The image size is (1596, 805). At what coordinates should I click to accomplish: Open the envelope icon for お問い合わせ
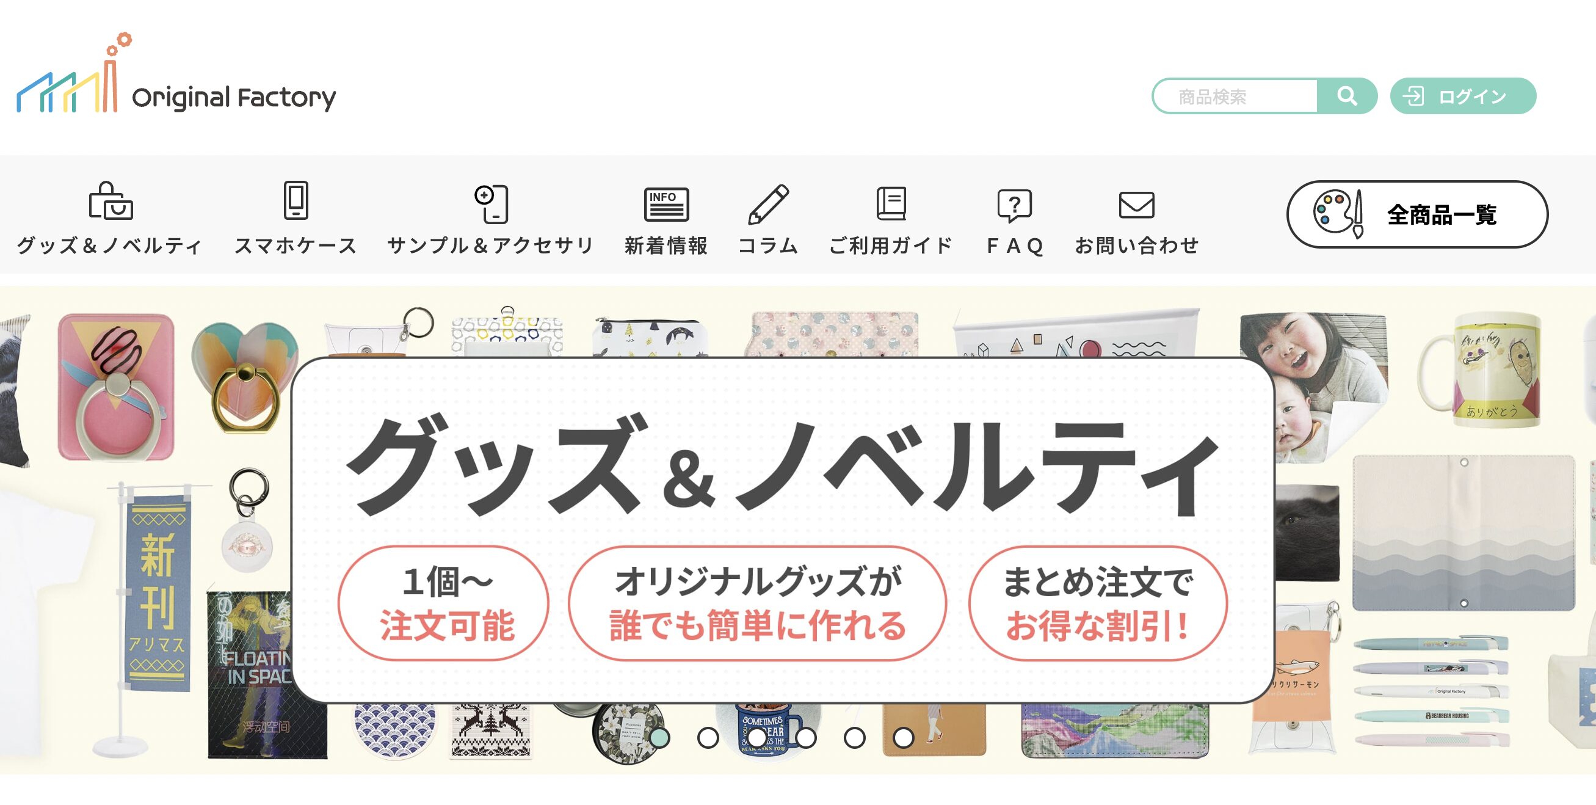tap(1137, 205)
